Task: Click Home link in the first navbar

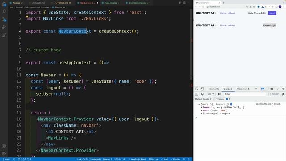Action: point(223,13)
